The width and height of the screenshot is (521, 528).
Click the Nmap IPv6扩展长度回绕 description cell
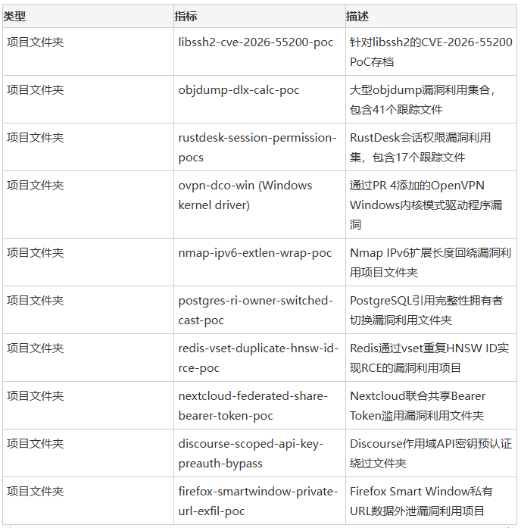point(431,262)
